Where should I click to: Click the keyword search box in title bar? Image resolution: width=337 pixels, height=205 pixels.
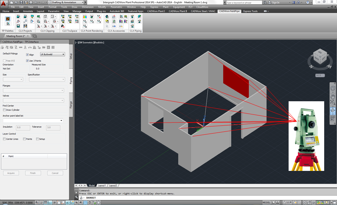point(244,2)
